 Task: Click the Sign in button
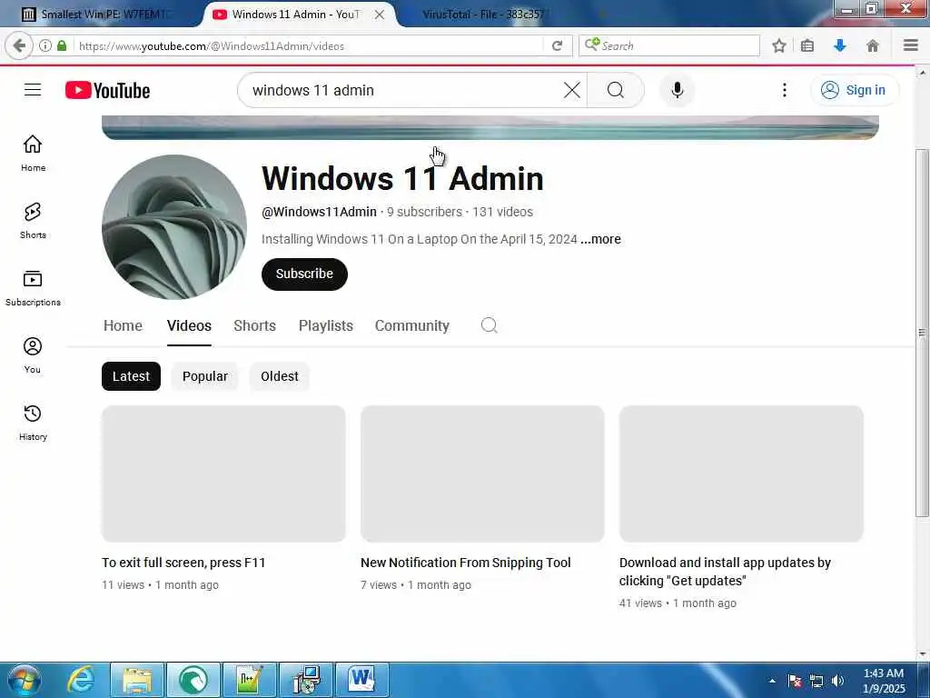pyautogui.click(x=855, y=90)
